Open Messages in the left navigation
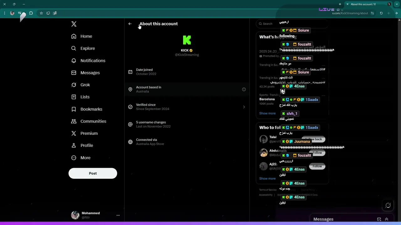Viewport: 401px width, 225px height. coord(85,73)
